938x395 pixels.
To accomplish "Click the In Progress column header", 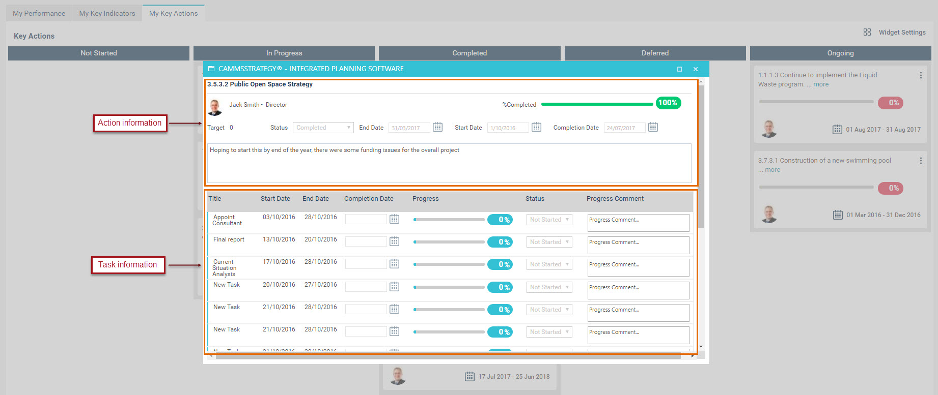I will point(284,53).
